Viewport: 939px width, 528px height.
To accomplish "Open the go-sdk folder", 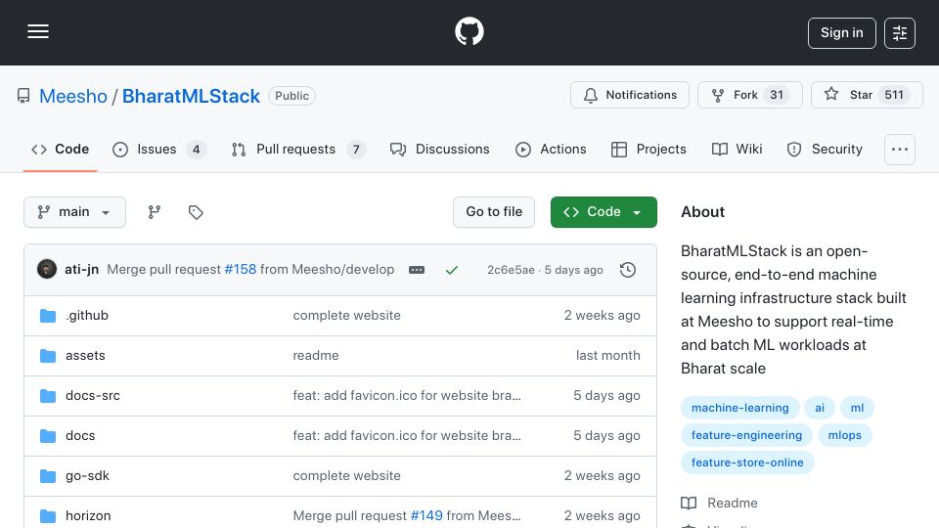I will (x=87, y=476).
